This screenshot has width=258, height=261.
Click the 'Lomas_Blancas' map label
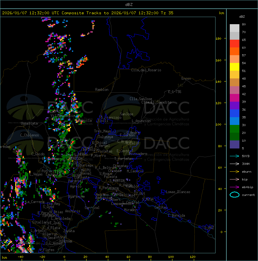click(x=178, y=192)
